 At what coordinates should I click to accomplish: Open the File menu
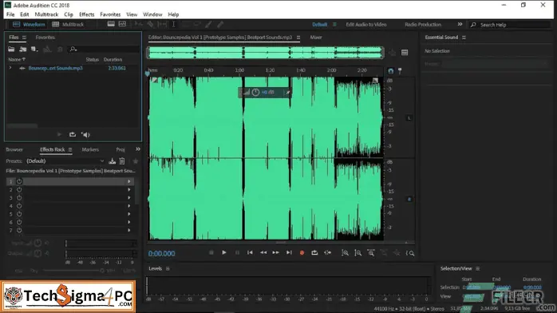[x=10, y=14]
